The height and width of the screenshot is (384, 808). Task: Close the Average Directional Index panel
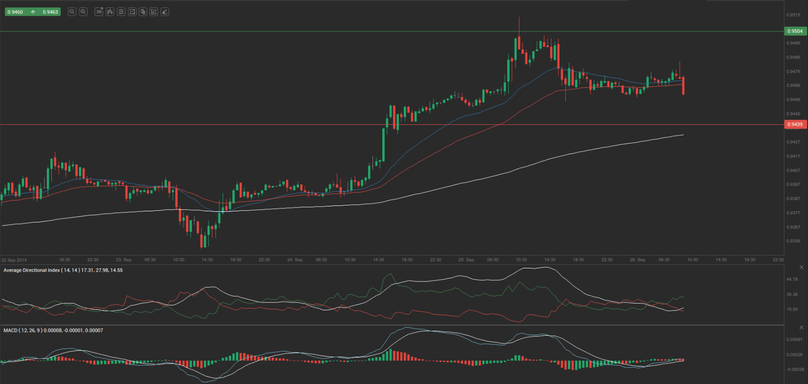point(801,267)
